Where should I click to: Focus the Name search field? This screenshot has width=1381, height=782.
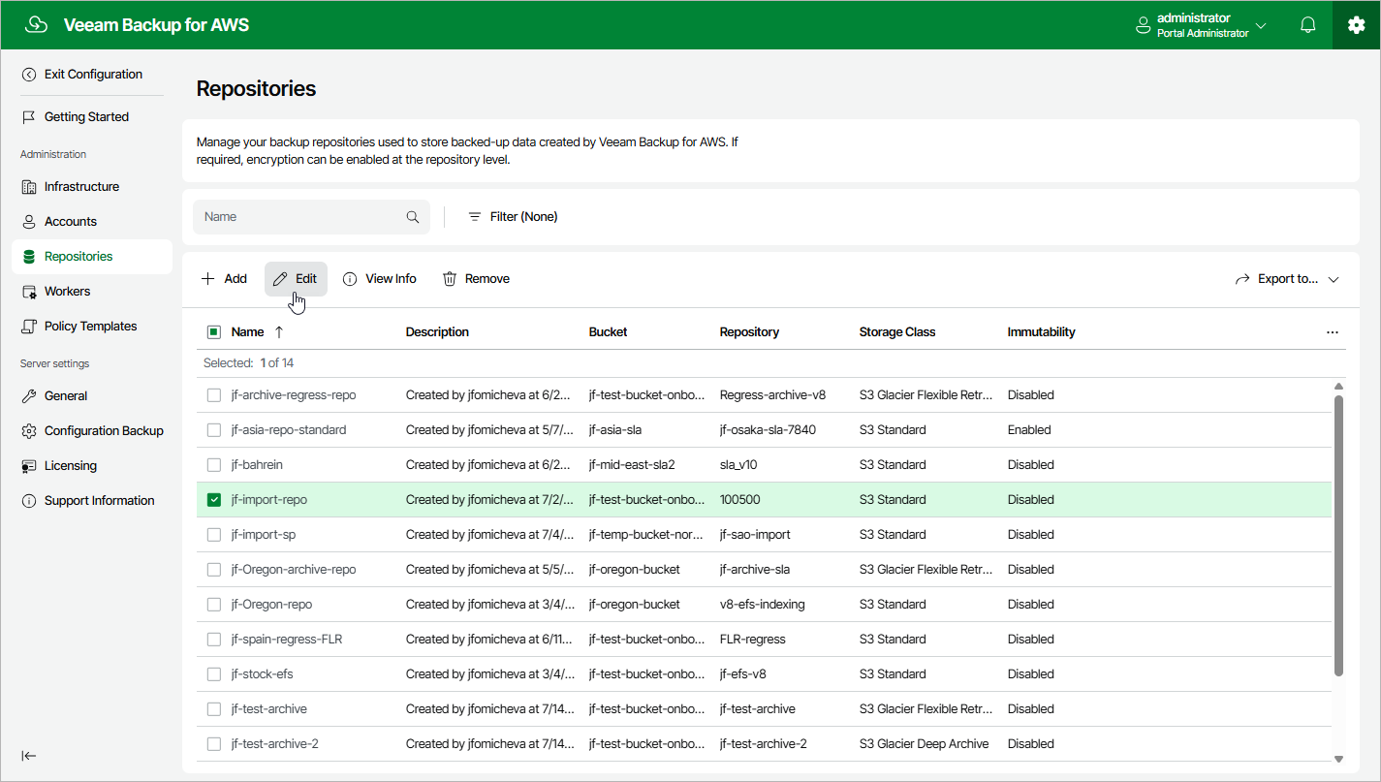[311, 217]
